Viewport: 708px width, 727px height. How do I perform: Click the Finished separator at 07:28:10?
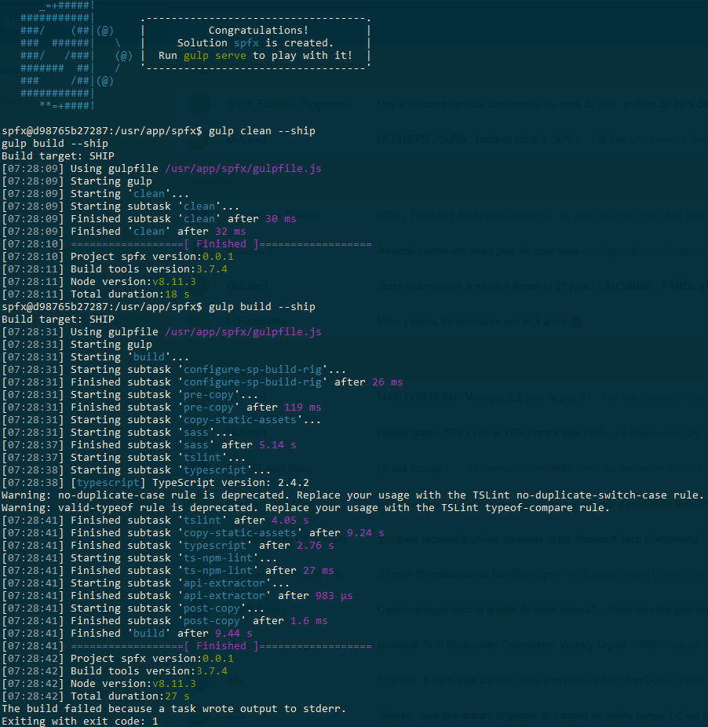pyautogui.click(x=187, y=244)
